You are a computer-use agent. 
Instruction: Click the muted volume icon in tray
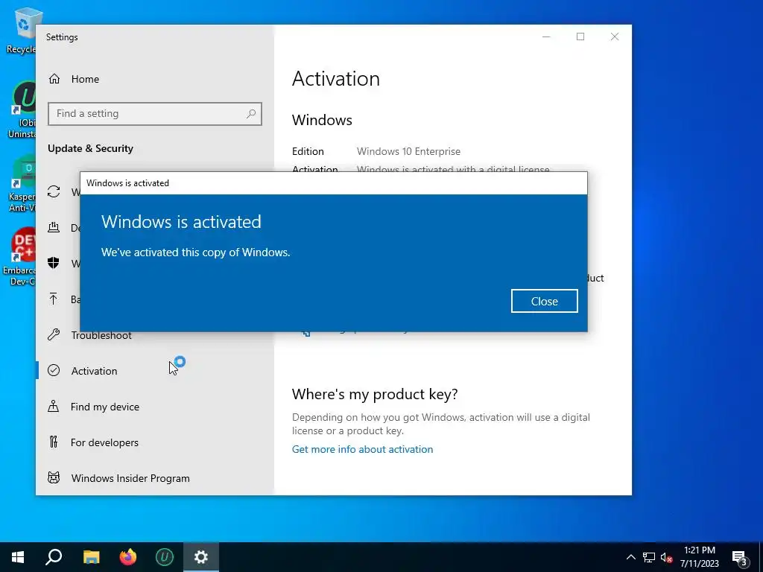pos(666,557)
